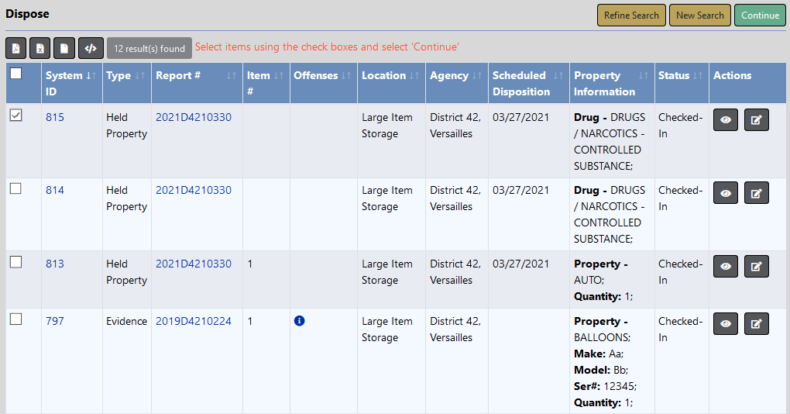Open report 2019D4210224 link
790x414 pixels.
pyautogui.click(x=194, y=321)
